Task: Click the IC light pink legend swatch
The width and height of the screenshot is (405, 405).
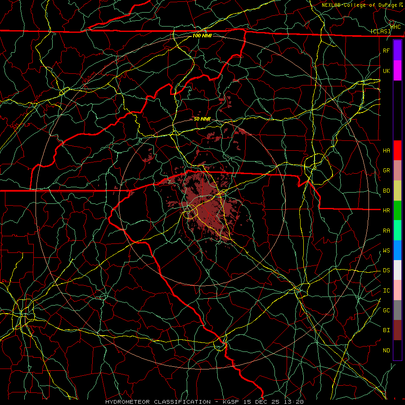Action: 397,290
